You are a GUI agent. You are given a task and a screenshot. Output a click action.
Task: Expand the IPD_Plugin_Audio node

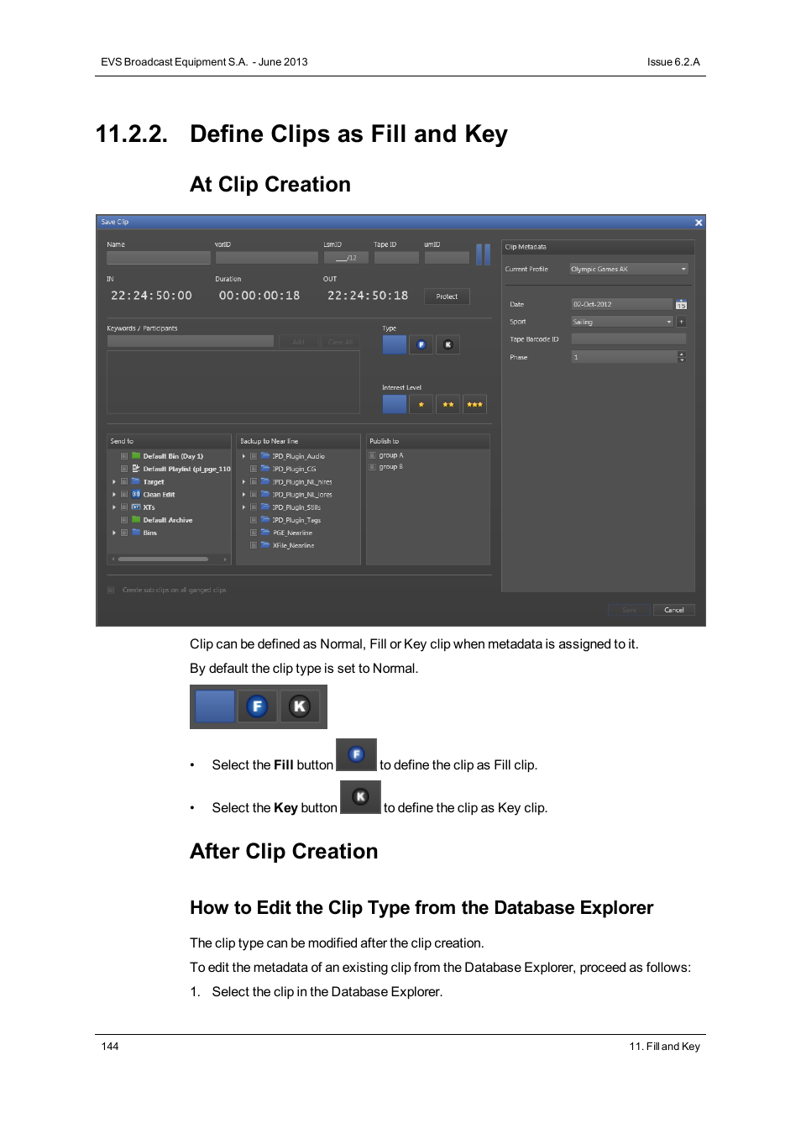coord(243,456)
